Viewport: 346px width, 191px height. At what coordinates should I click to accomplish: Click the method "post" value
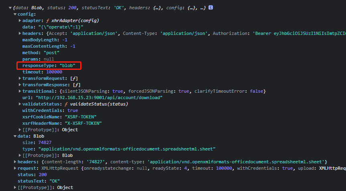[x=51, y=53]
